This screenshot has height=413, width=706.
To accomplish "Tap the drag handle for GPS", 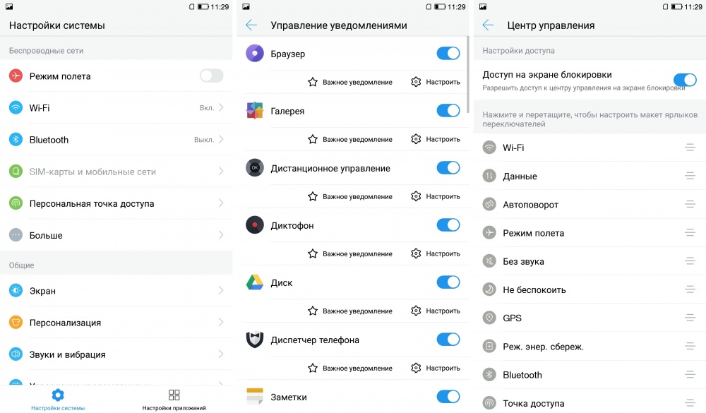I will coord(690,318).
